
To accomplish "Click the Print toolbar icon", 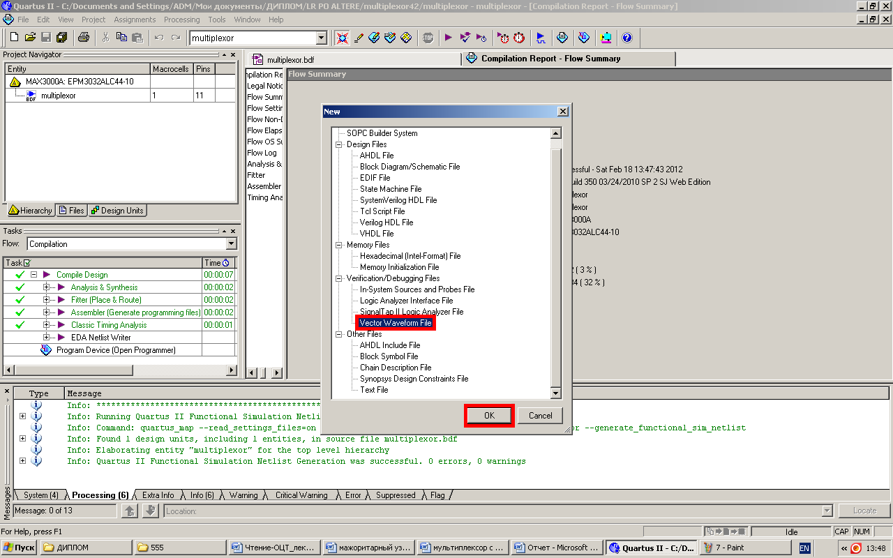I will [x=84, y=38].
